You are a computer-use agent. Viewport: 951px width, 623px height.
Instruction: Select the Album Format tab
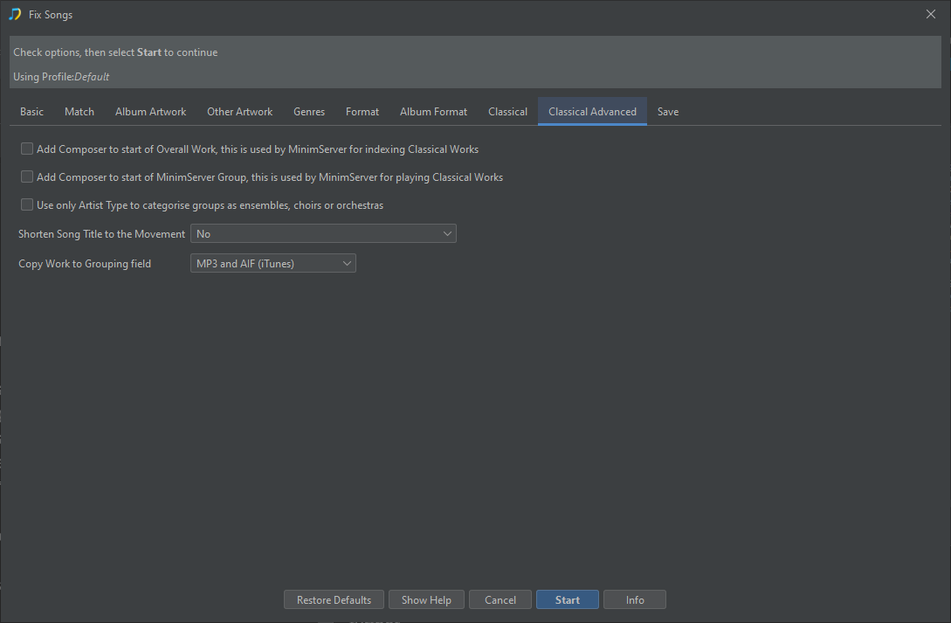pyautogui.click(x=433, y=112)
